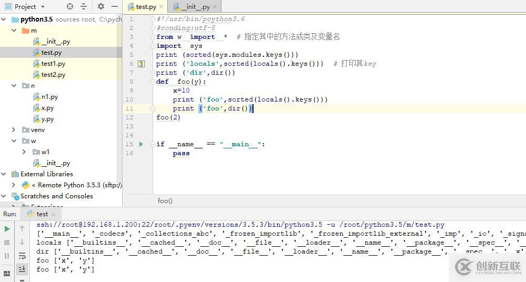Select the w1 folder row
526x282 pixels.
point(41,152)
